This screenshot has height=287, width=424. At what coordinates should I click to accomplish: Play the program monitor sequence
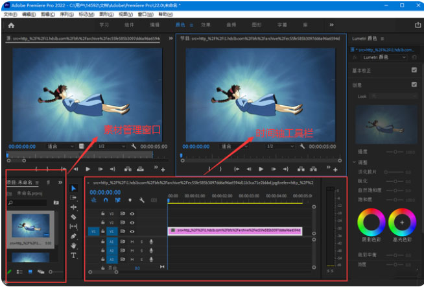(x=261, y=169)
